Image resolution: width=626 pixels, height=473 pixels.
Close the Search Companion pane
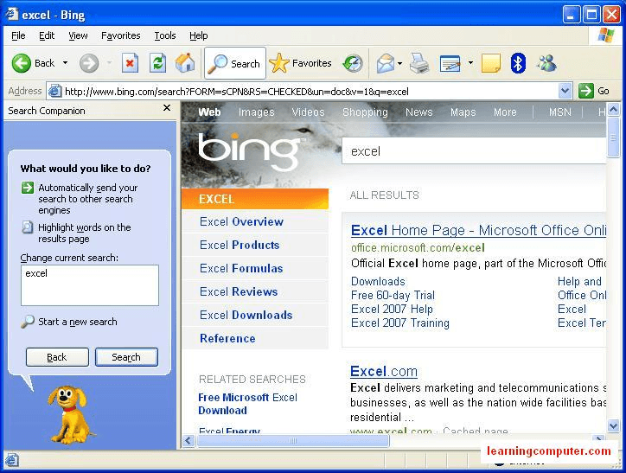coord(167,109)
